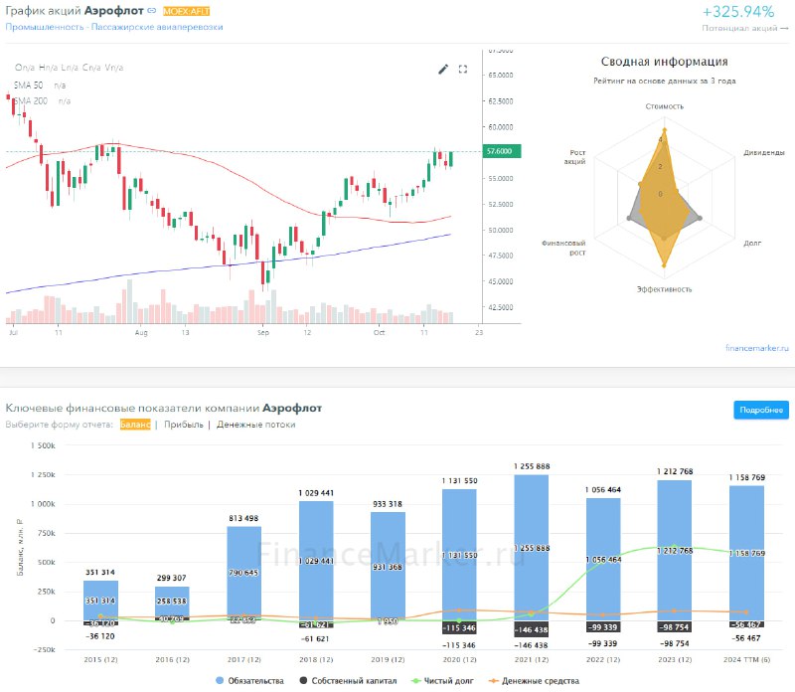Toggle the Обязательства series in the legend

click(x=249, y=680)
